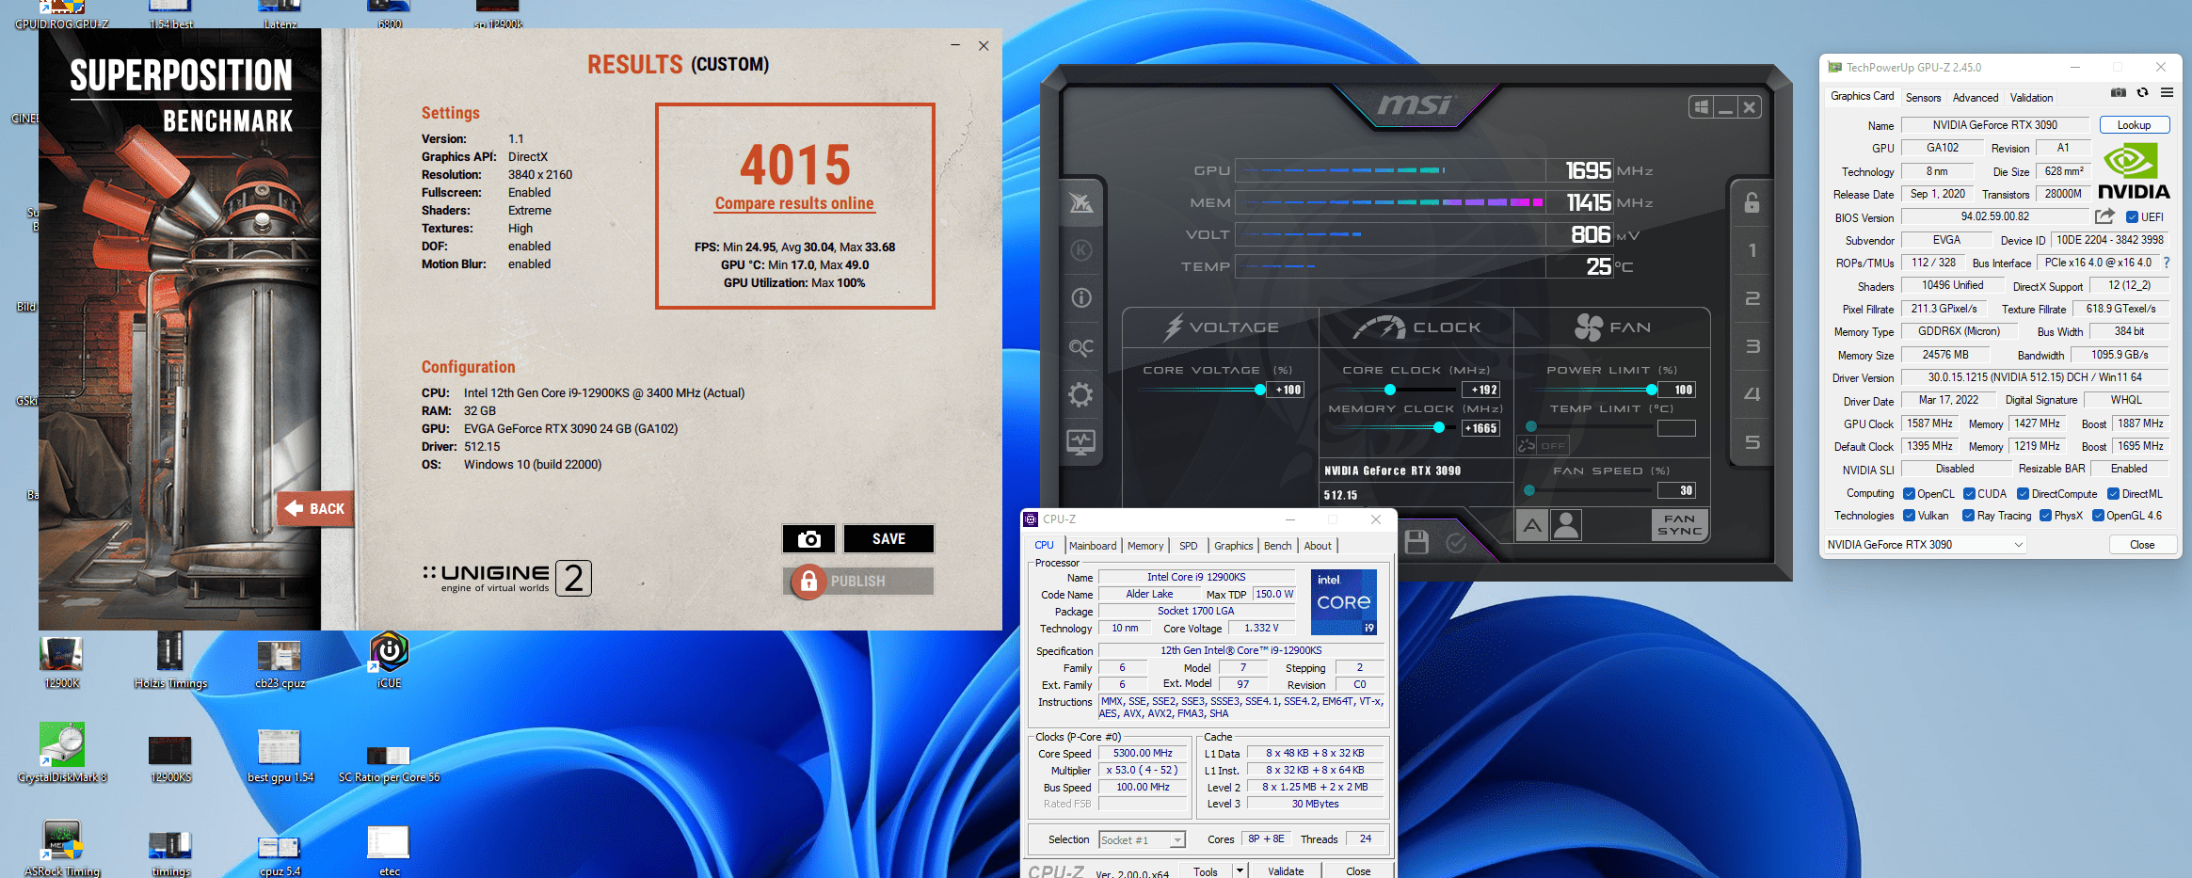Launch the OC Scanner in Afterburner
Image resolution: width=2192 pixels, height=878 pixels.
[1080, 347]
